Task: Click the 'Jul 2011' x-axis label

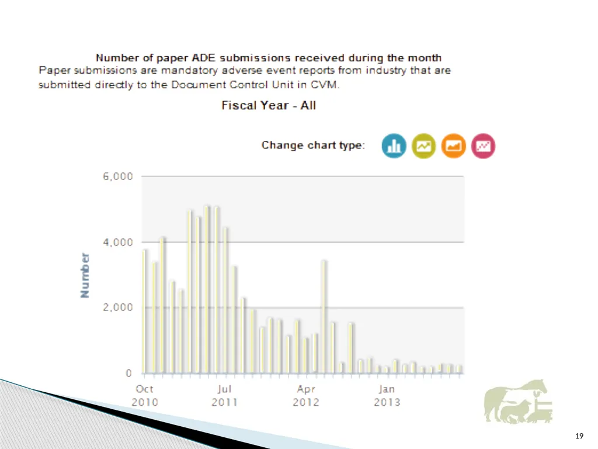Action: (225, 395)
